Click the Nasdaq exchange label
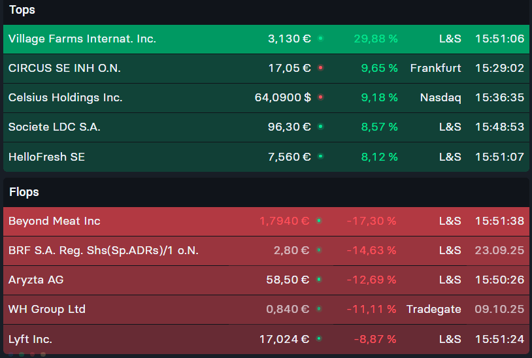Image resolution: width=532 pixels, height=358 pixels. point(441,97)
